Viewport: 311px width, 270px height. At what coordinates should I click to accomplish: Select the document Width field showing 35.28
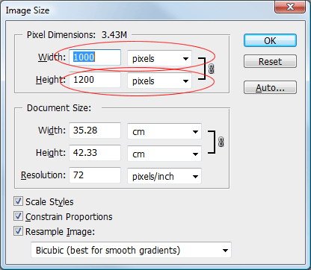(x=95, y=131)
